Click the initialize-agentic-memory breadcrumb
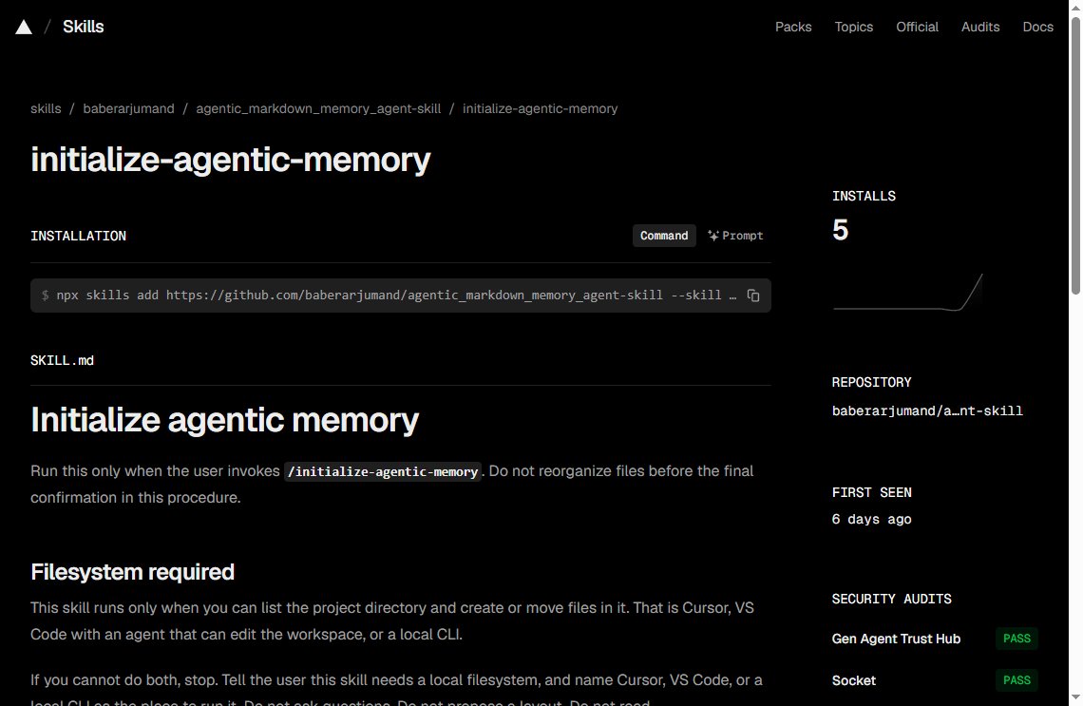 (541, 108)
